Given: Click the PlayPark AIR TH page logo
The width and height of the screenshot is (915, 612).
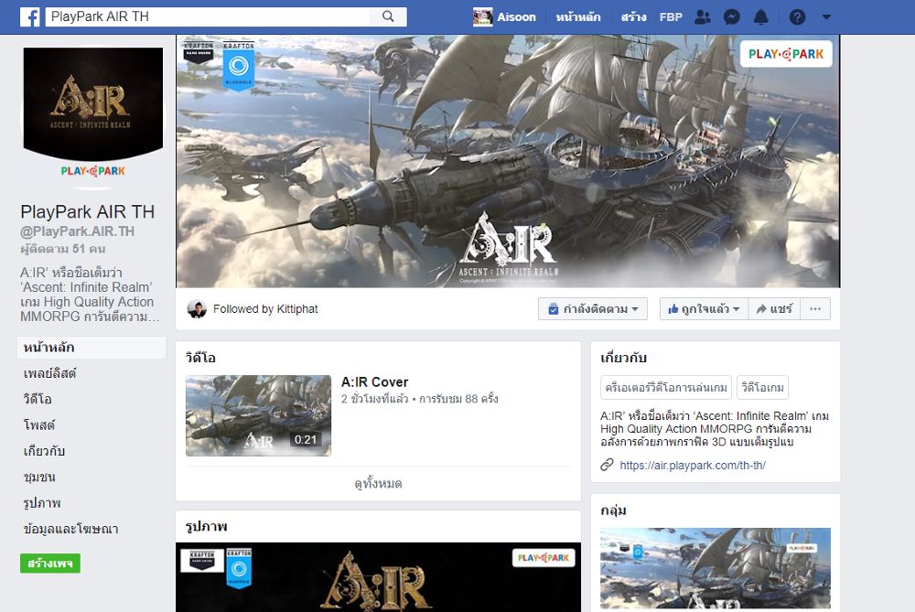Looking at the screenshot, I should 92,112.
